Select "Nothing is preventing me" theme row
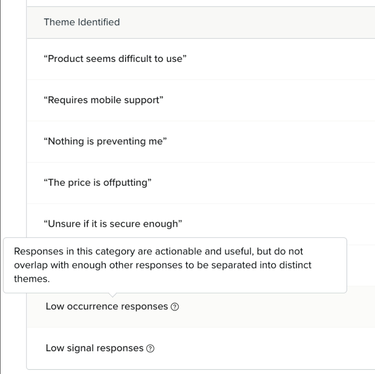This screenshot has width=375, height=374. point(105,141)
